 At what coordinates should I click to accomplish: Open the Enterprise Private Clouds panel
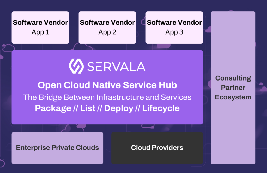57,148
